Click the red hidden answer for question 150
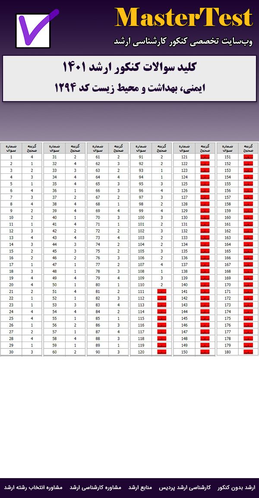Screen dimensions: 259x498 pyautogui.click(x=205, y=352)
